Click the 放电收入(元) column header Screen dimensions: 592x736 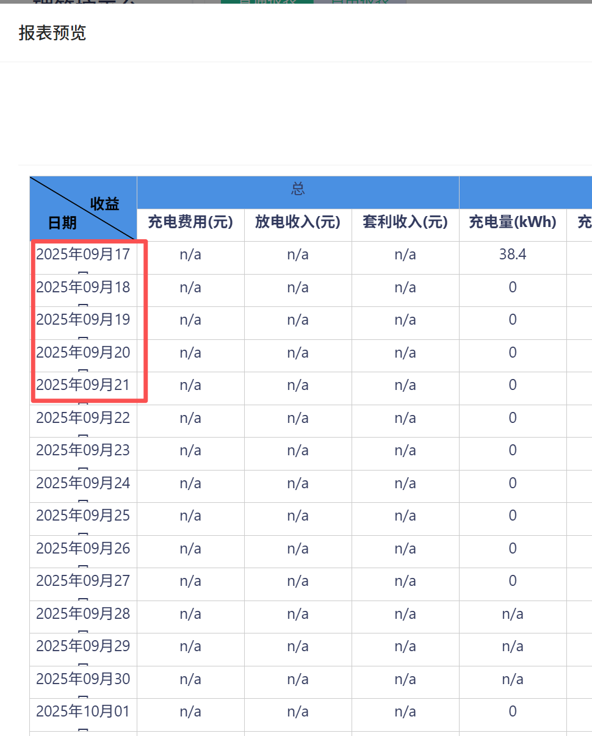[x=298, y=222]
